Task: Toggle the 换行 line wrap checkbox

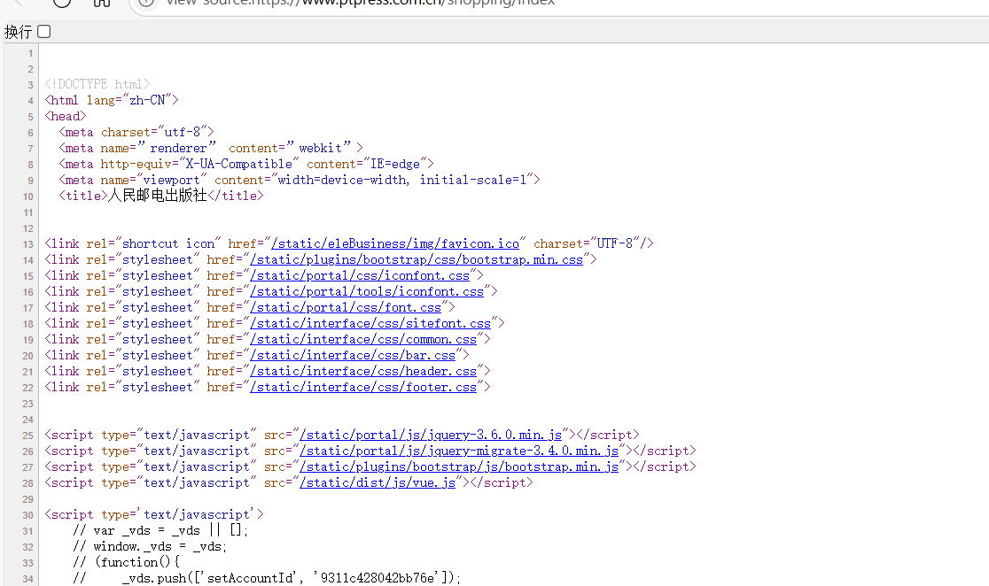Action: click(43, 32)
